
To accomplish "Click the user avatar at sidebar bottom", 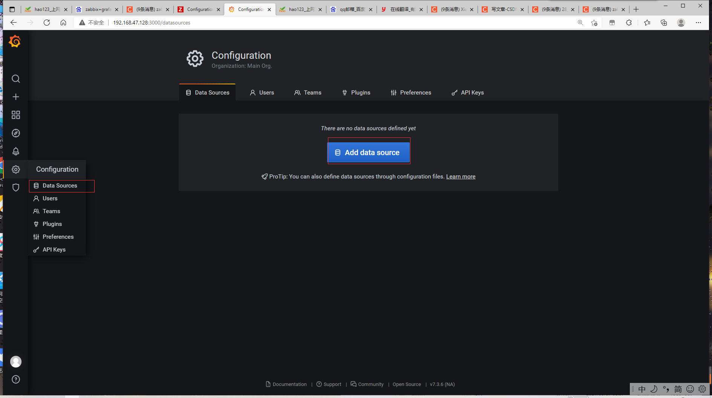I will pyautogui.click(x=16, y=362).
